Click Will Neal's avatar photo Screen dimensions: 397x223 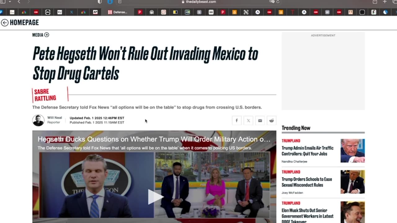point(38,120)
